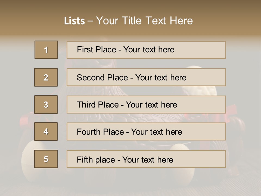The width and height of the screenshot is (261, 196).
Task: Place cursor on "Your text here" in first bar
Action: (149, 50)
